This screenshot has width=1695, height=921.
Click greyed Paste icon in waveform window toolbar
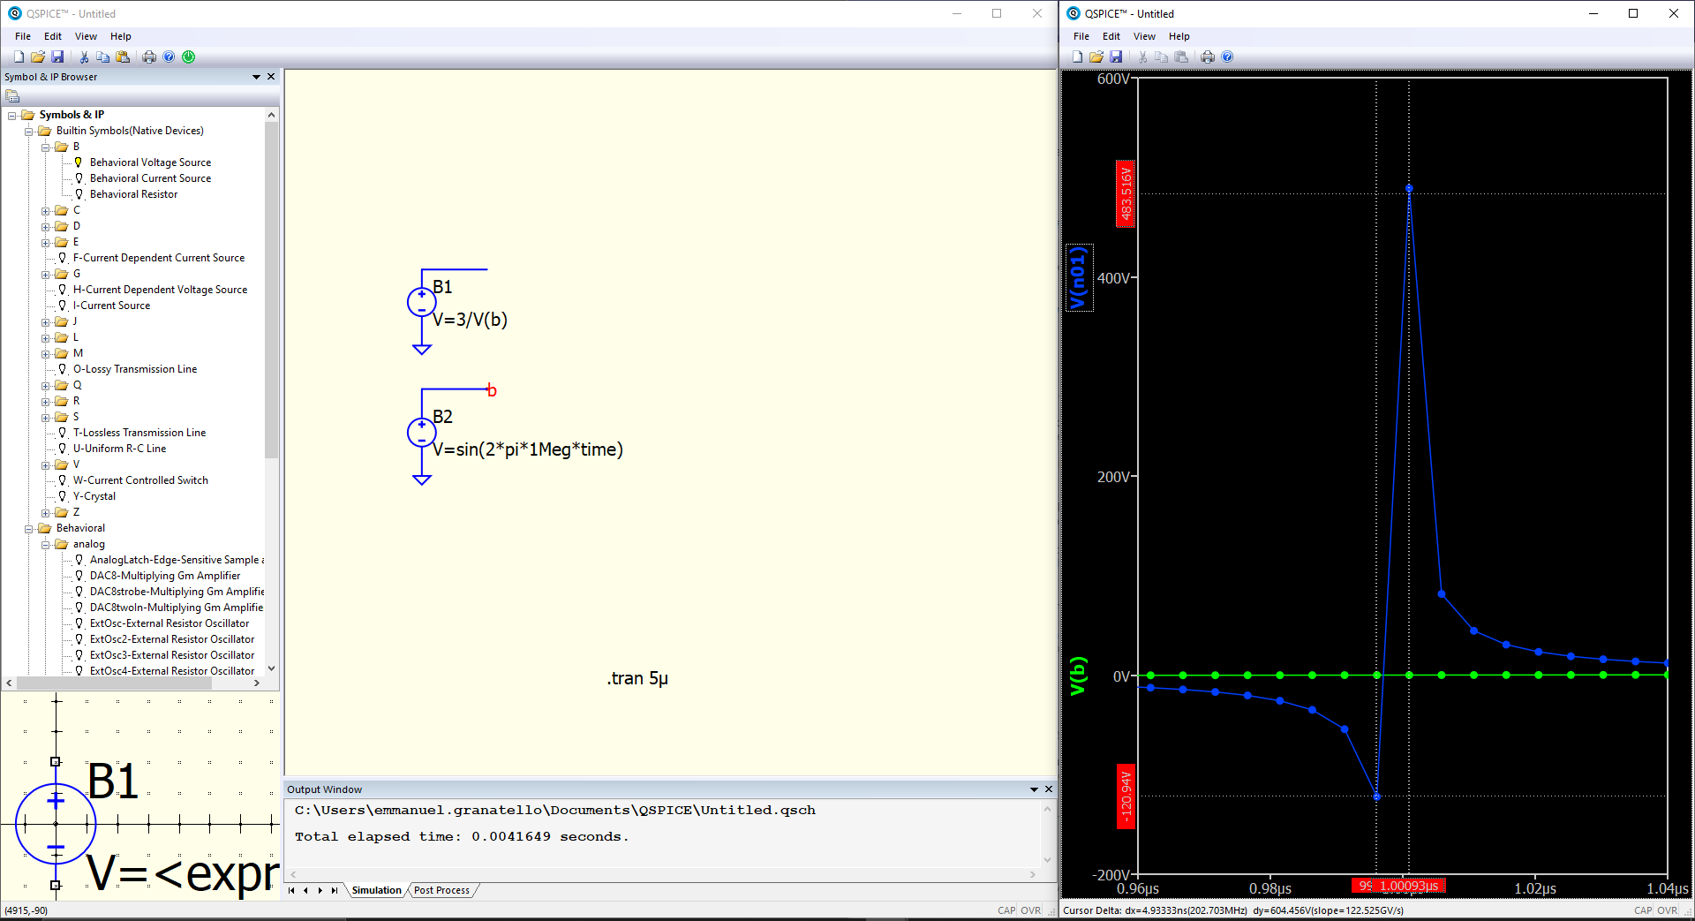click(x=1181, y=57)
